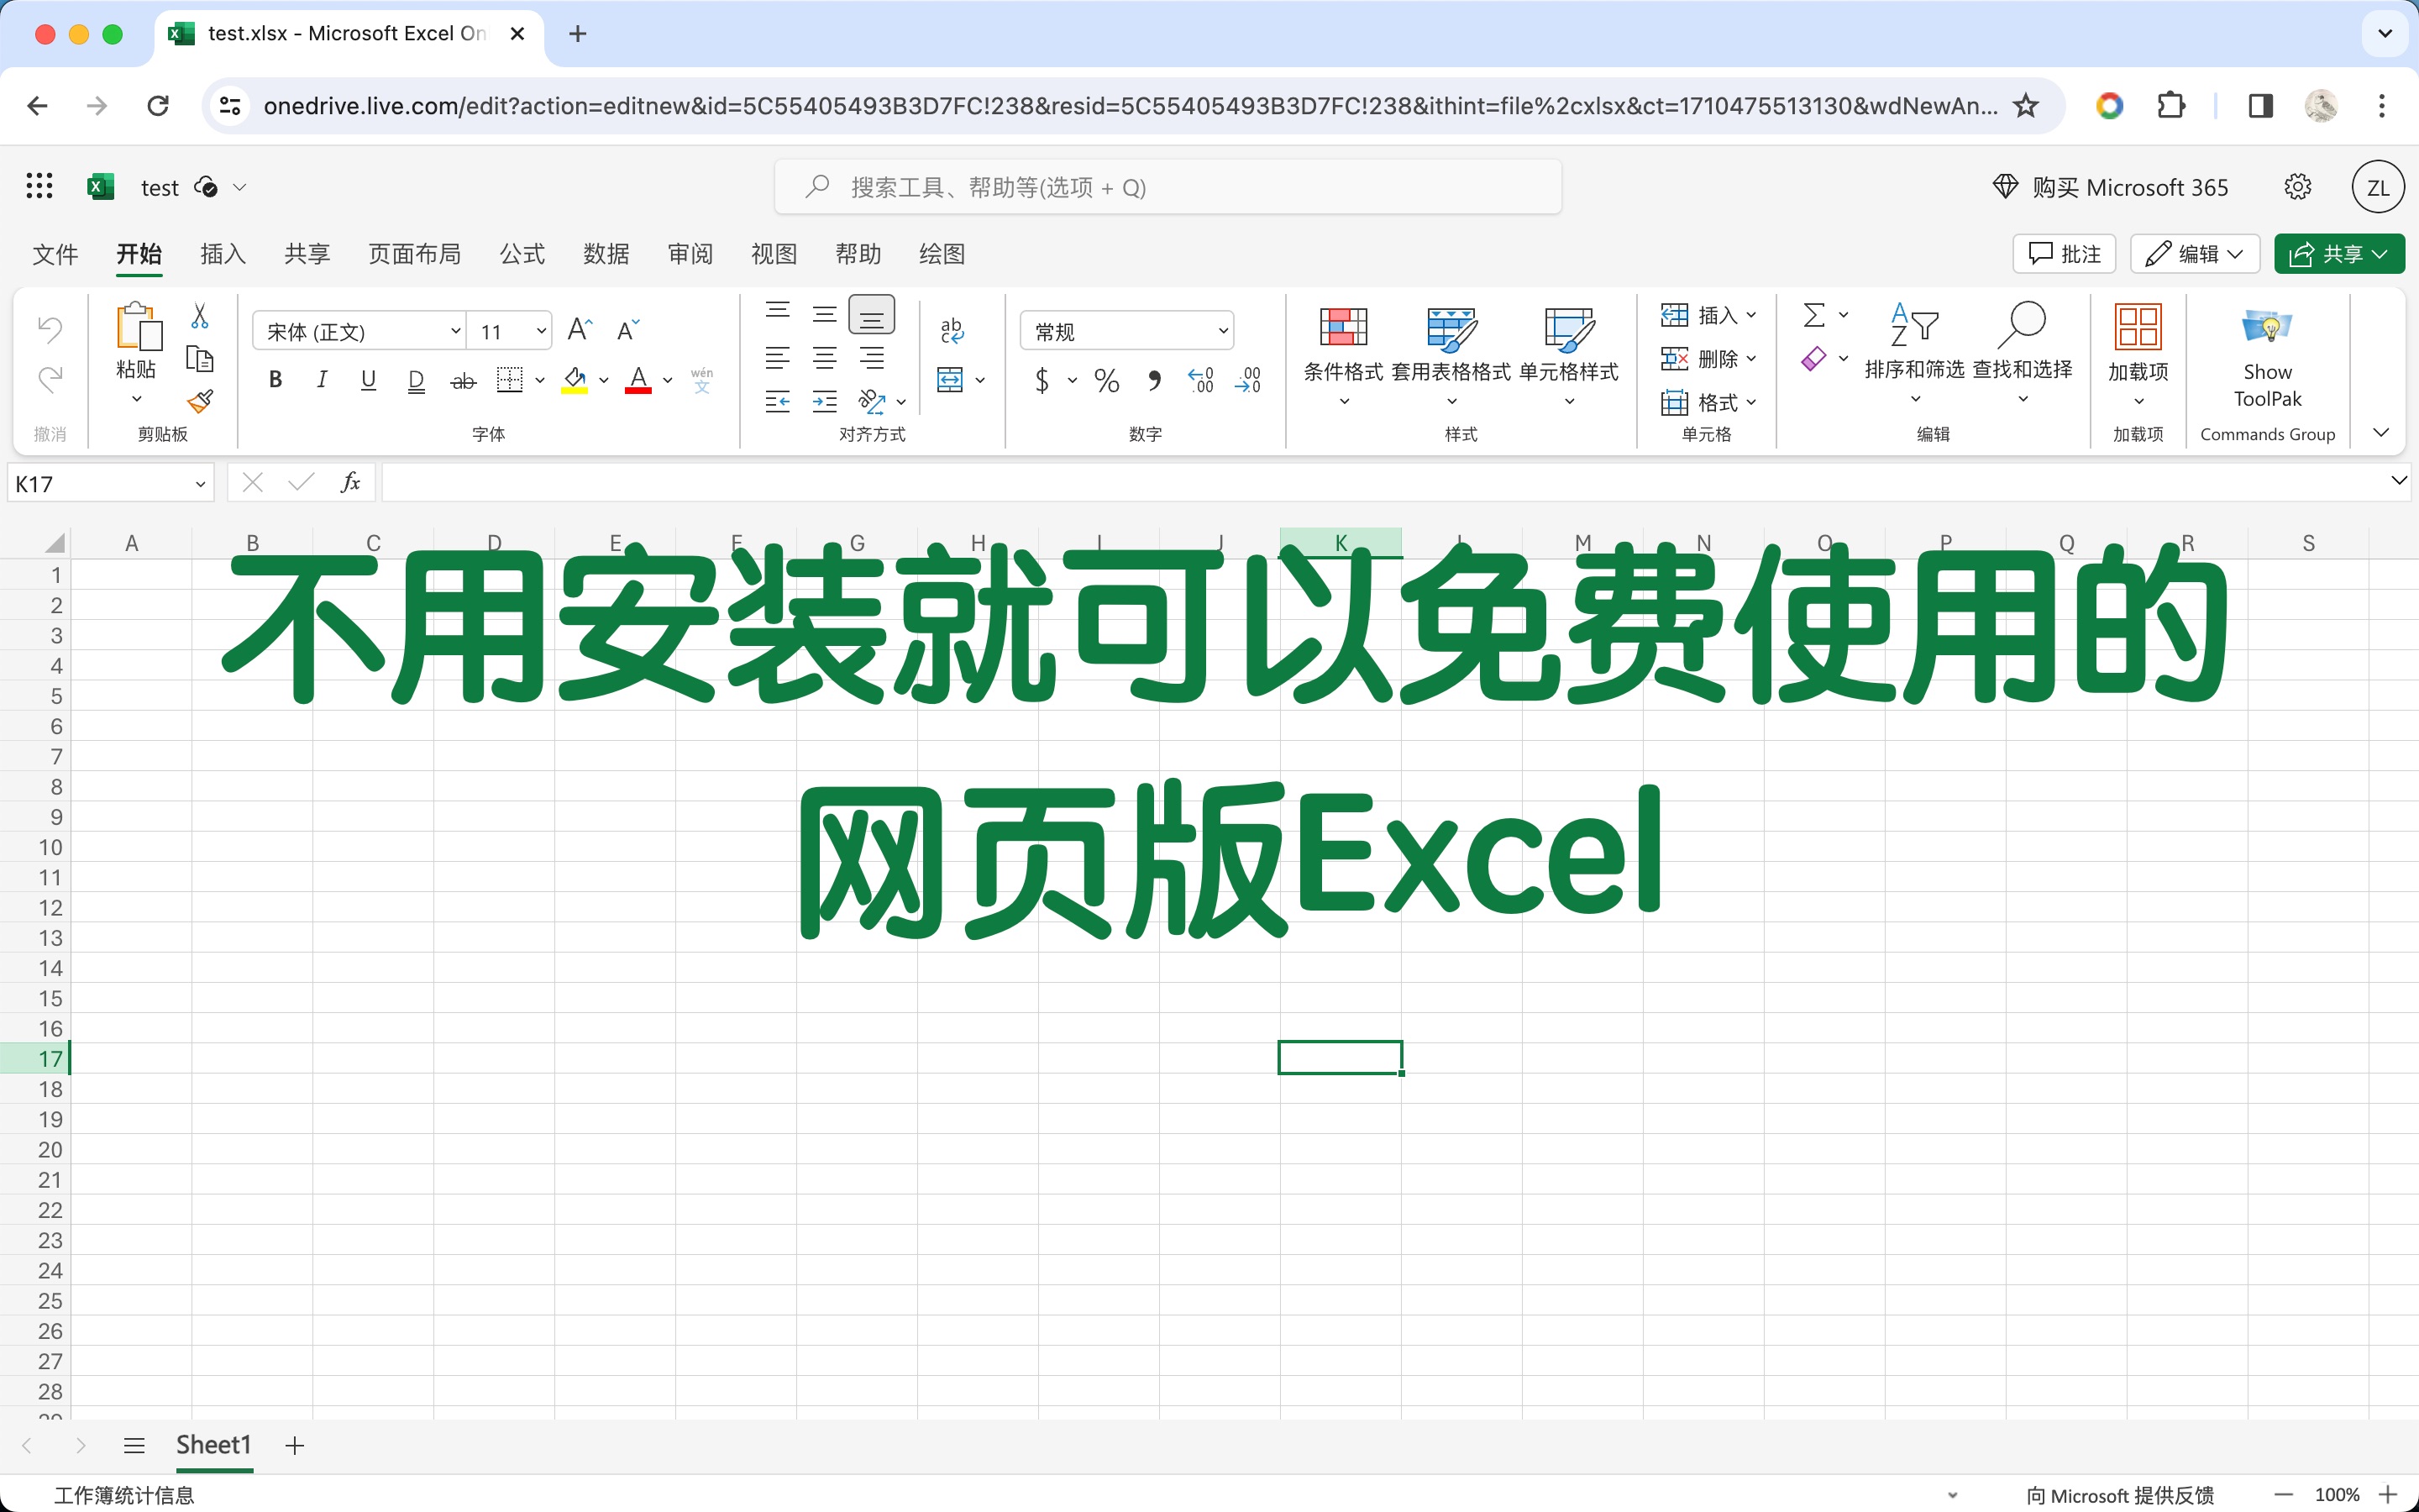Image resolution: width=2419 pixels, height=1512 pixels.
Task: Click 购买 Microsoft 365 link
Action: (2110, 187)
